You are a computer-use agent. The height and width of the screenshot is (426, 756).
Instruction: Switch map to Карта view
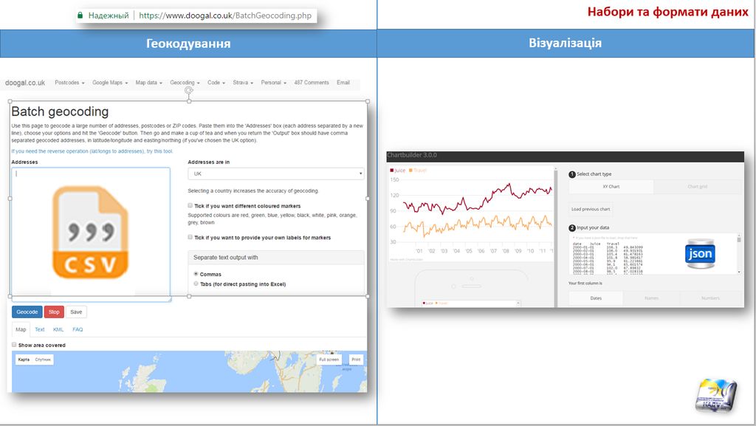point(24,360)
